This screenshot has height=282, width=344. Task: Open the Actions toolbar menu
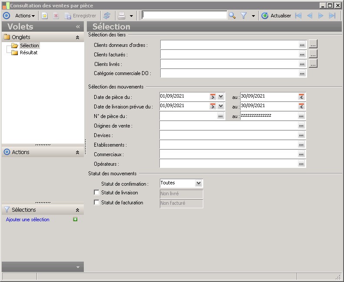25,16
